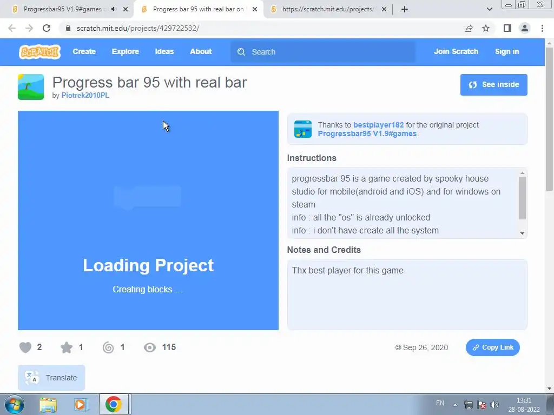Click the browser forward arrow

29,28
